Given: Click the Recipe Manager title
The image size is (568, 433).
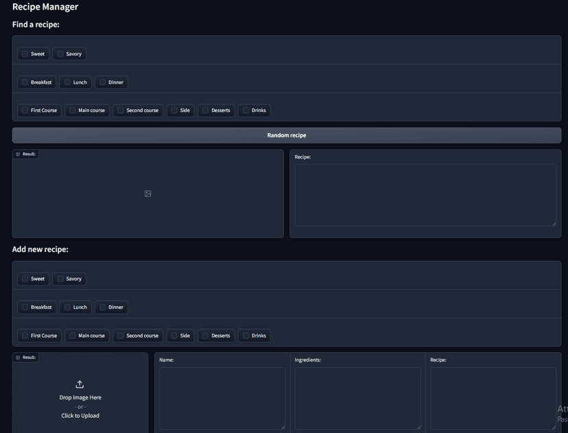Looking at the screenshot, I should [45, 7].
